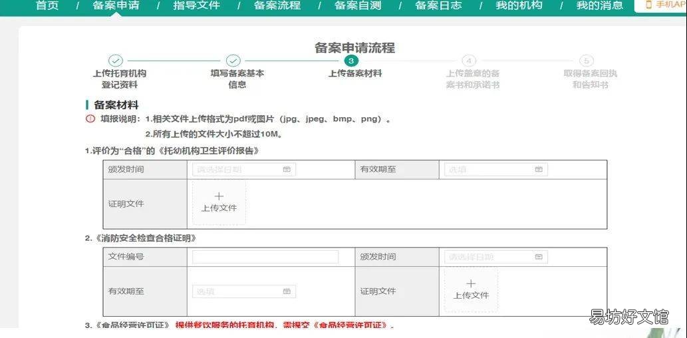Click calendar icon in 消防安全检查 颁发时间 field
The height and width of the screenshot is (338, 687).
click(x=539, y=257)
